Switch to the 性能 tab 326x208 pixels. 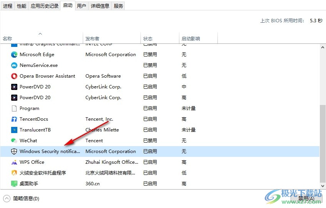point(22,6)
